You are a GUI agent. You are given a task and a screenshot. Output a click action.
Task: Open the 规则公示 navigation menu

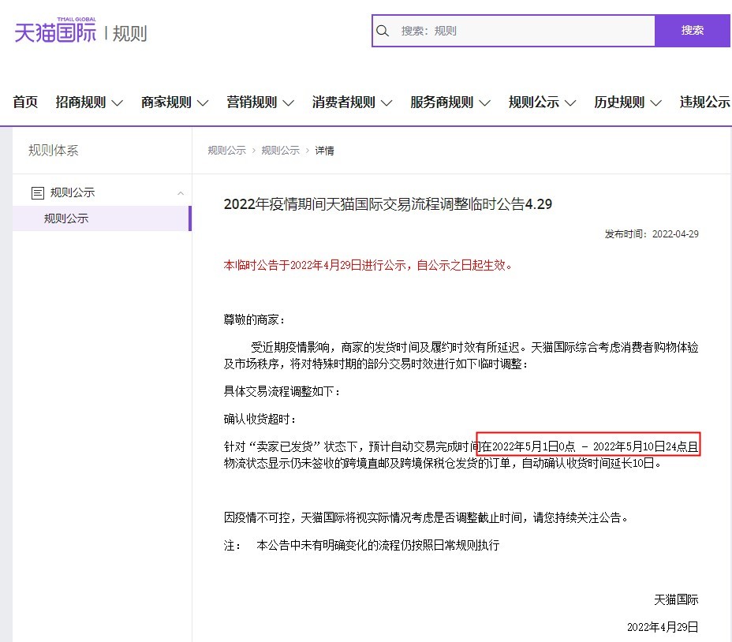(542, 102)
